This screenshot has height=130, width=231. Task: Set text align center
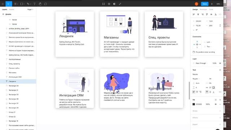(x=197, y=92)
